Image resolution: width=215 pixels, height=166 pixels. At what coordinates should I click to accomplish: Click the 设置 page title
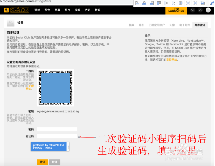pyautogui.click(x=20, y=23)
